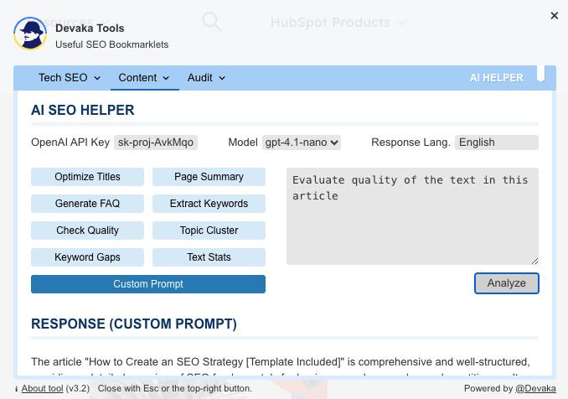The image size is (568, 399).
Task: Click the Custom Prompt button
Action: (x=148, y=284)
